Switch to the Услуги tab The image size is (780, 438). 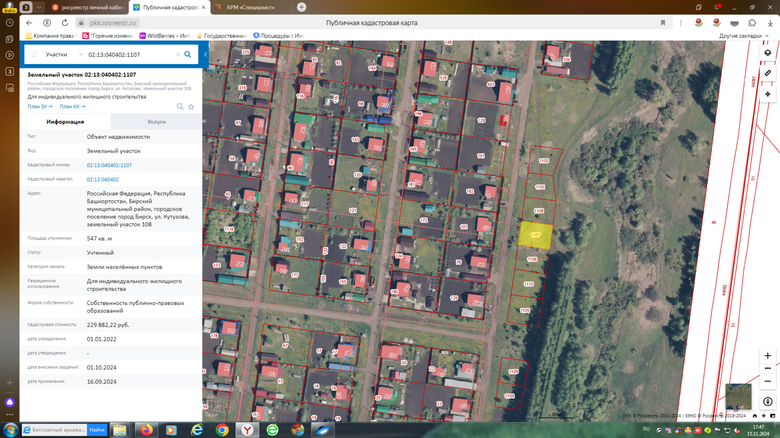coord(157,122)
